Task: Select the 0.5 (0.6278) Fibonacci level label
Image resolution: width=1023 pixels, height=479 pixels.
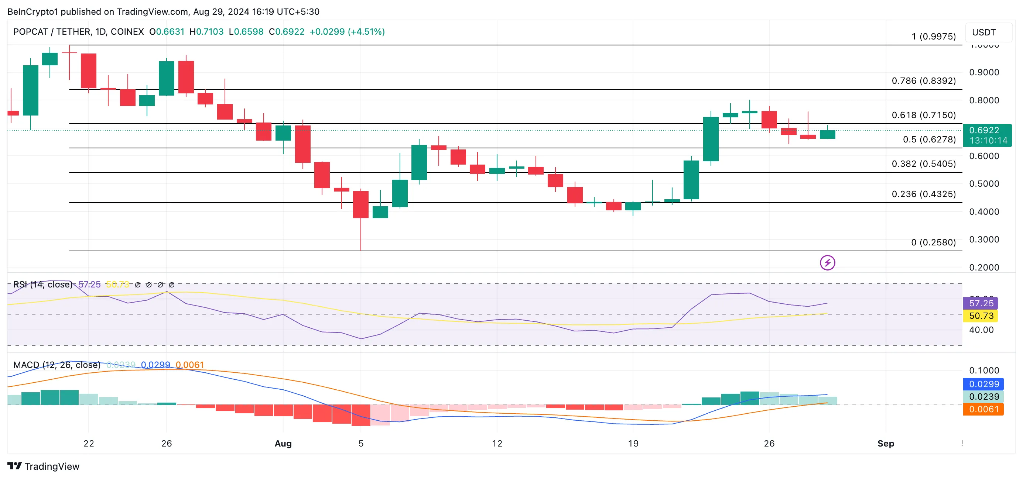Action: [929, 139]
